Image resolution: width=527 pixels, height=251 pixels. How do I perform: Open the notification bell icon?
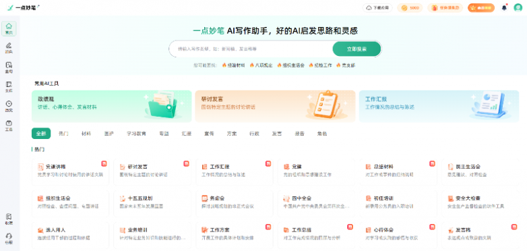click(x=504, y=7)
